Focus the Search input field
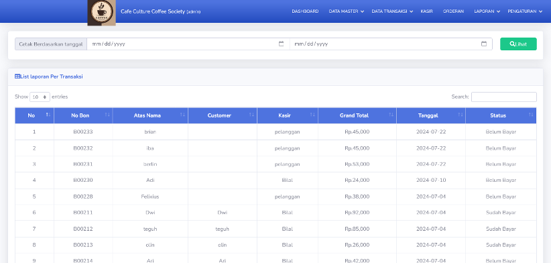Screen dimensions: 551x263 coord(504,97)
